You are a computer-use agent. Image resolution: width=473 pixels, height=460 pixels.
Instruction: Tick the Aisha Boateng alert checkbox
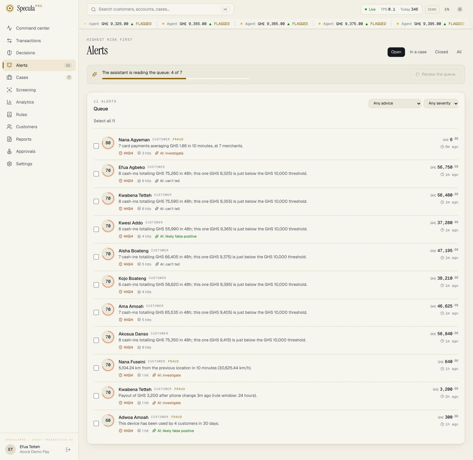pos(96,257)
